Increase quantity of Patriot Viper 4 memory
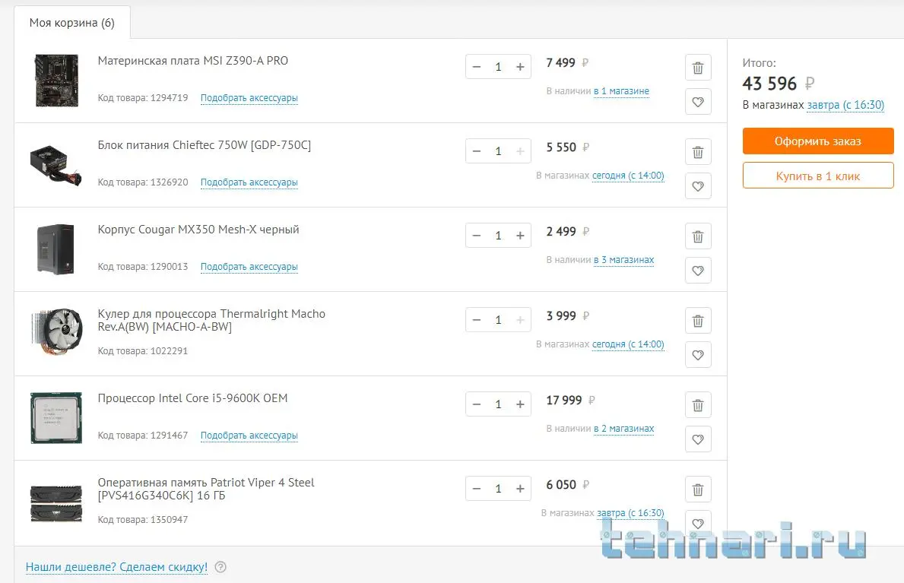Image resolution: width=904 pixels, height=583 pixels. 520,489
